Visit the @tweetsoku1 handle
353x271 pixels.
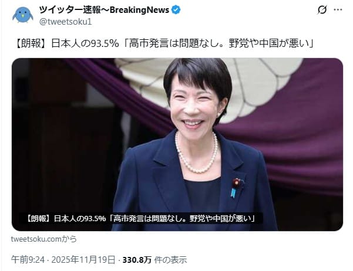click(66, 22)
